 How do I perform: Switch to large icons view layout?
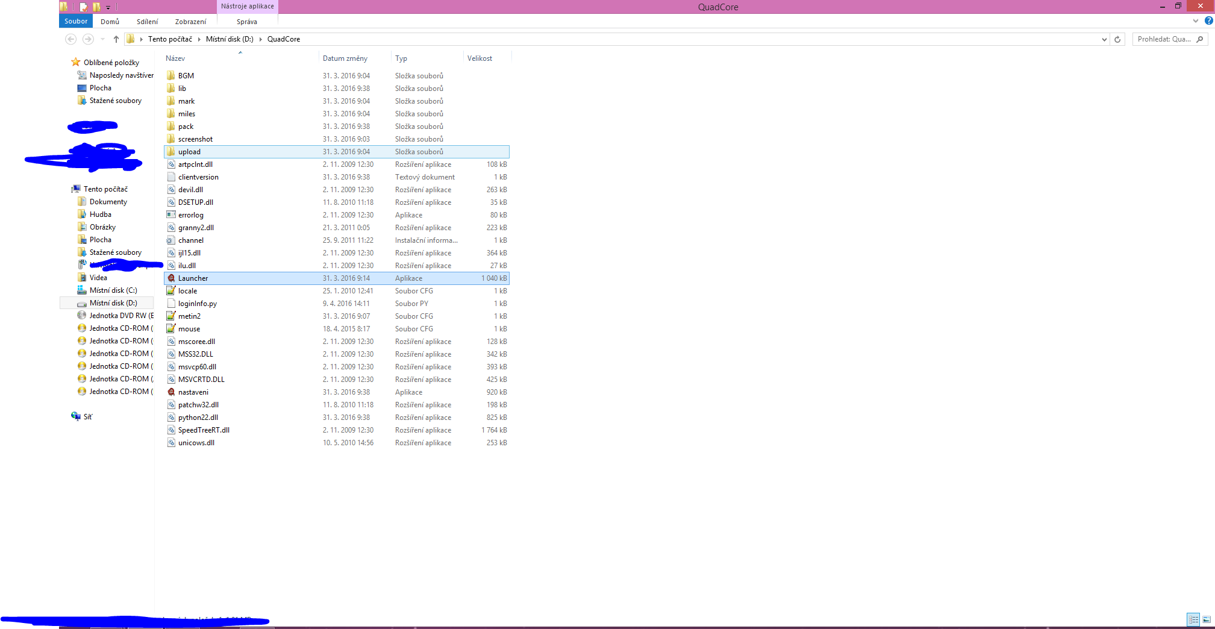[1207, 619]
